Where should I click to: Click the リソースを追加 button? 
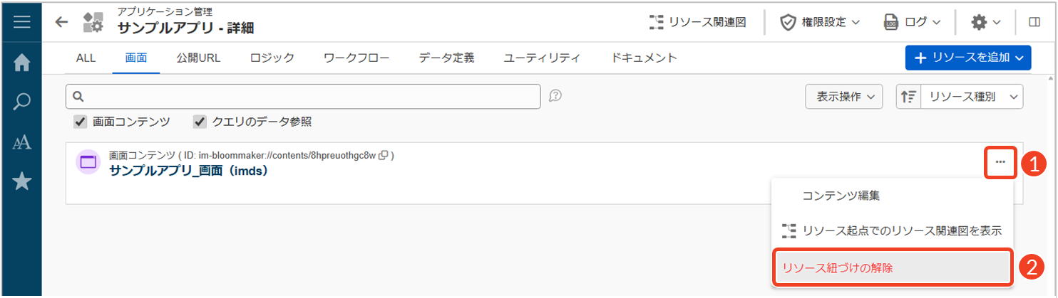[968, 58]
